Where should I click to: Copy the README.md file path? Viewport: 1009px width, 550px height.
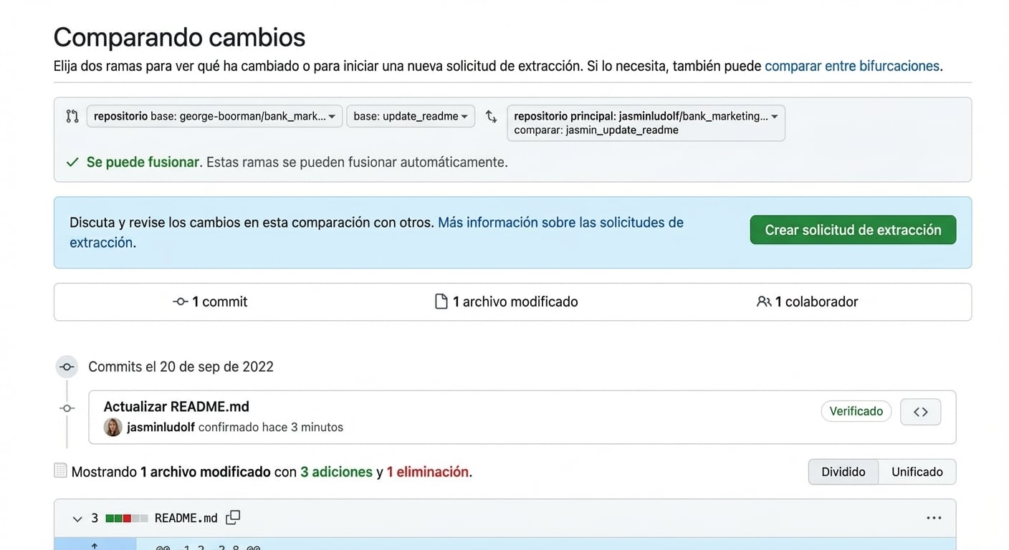pos(233,517)
